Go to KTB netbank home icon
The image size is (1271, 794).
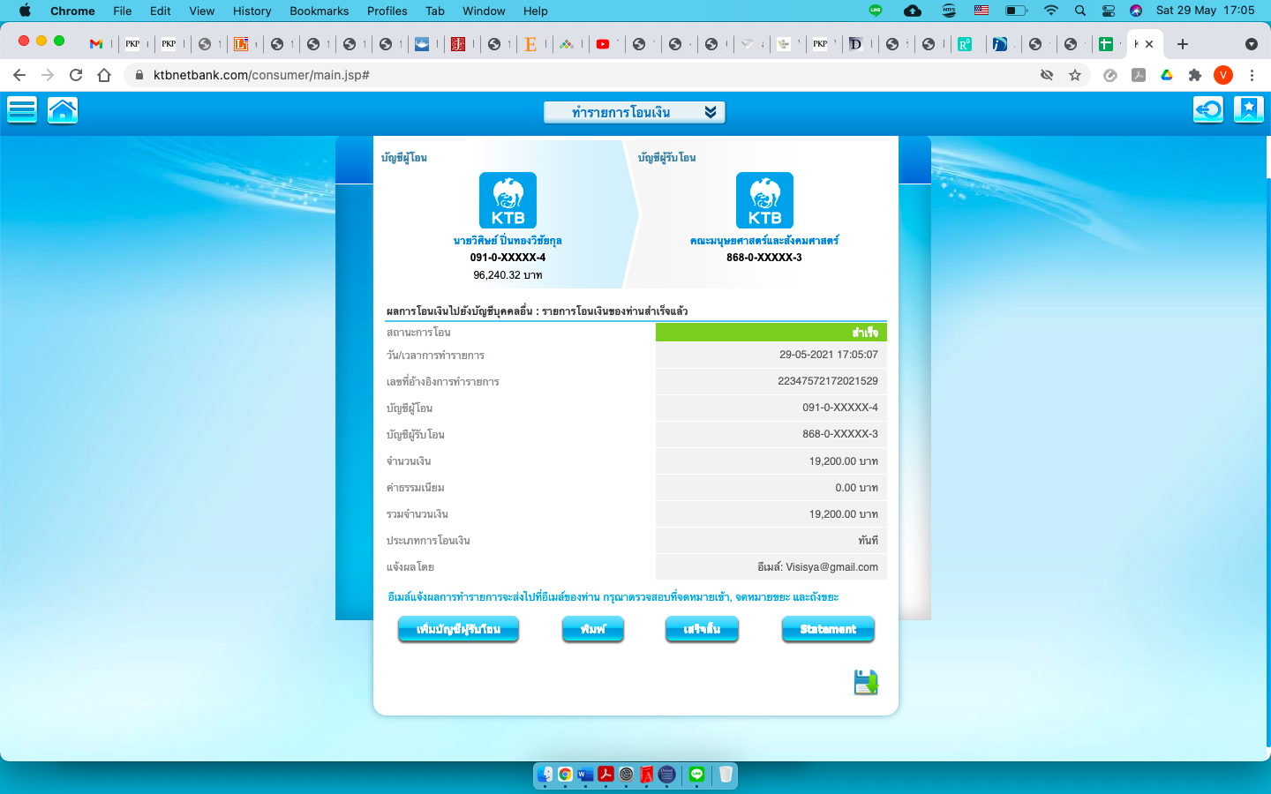click(63, 110)
